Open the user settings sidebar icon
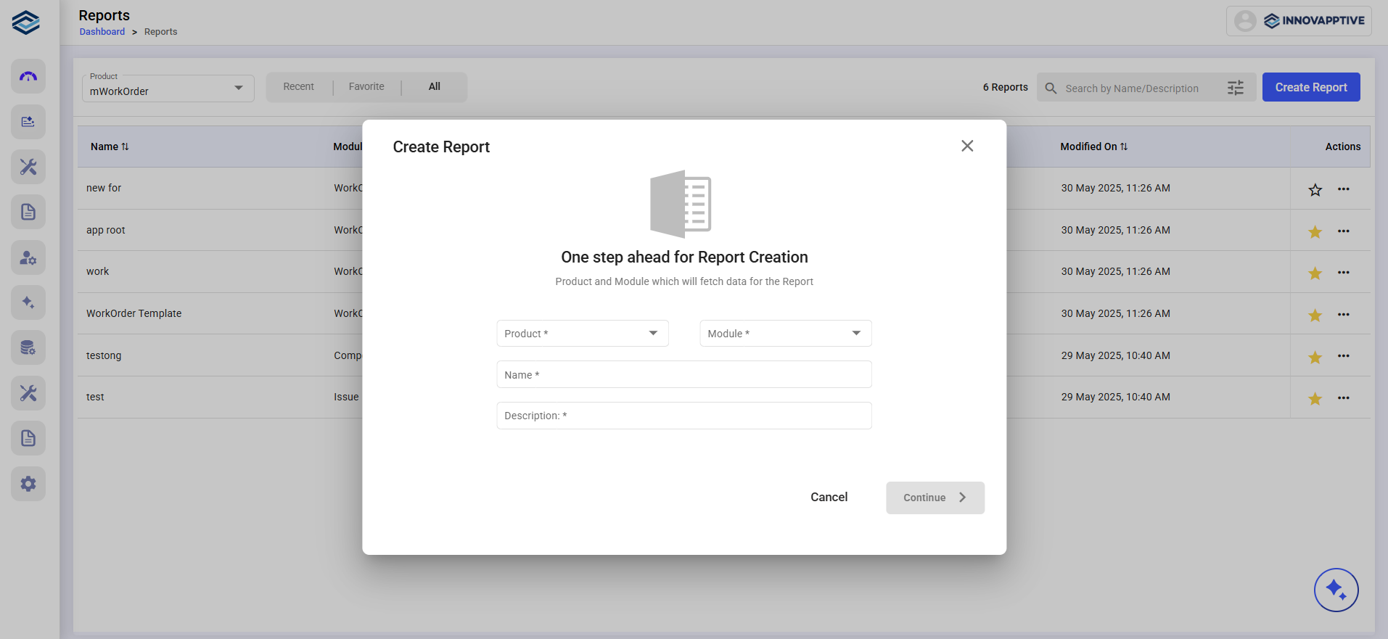1388x639 pixels. 28,257
